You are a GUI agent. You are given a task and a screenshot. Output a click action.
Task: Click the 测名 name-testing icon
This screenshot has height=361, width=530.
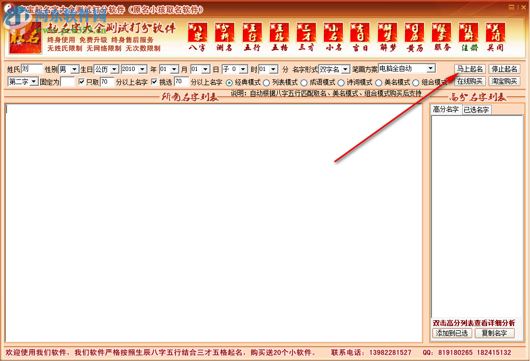click(225, 33)
